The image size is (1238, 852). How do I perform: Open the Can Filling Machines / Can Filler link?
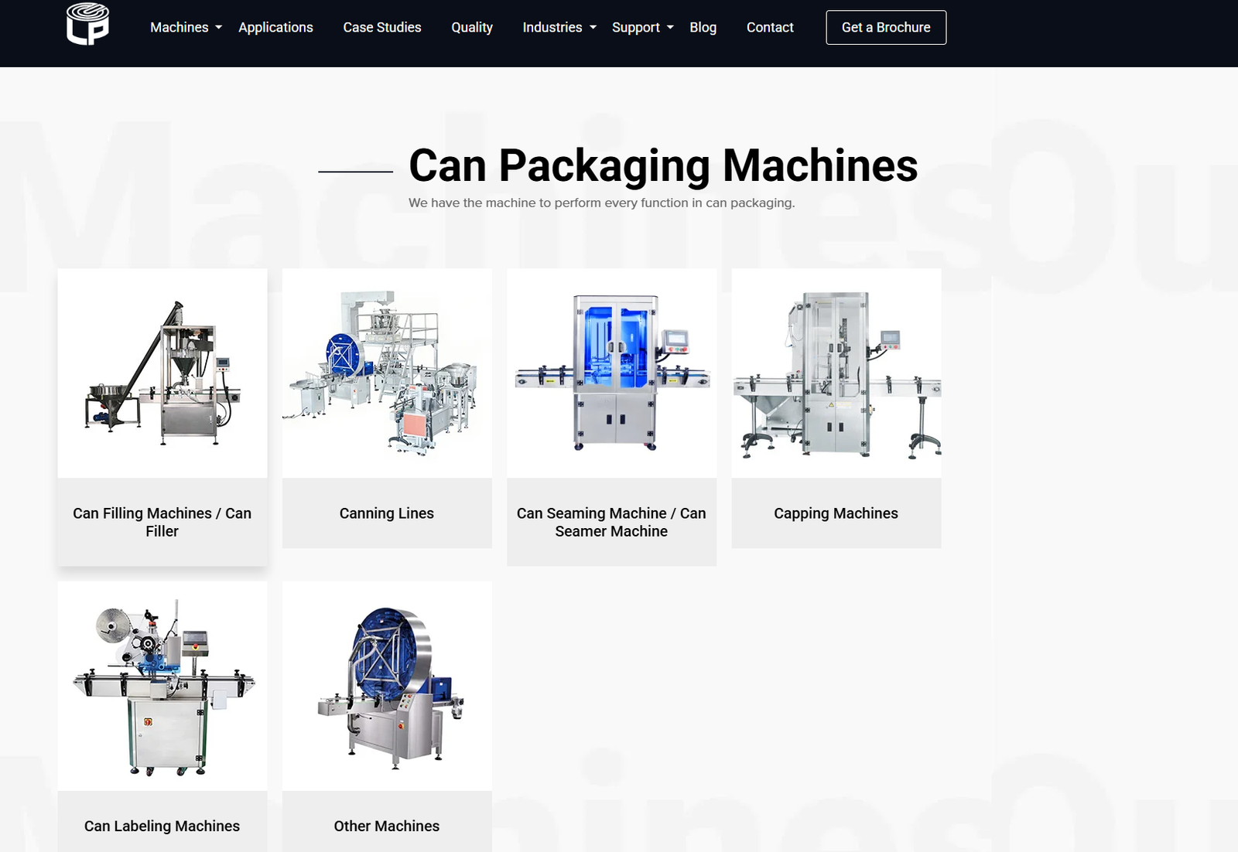162,522
